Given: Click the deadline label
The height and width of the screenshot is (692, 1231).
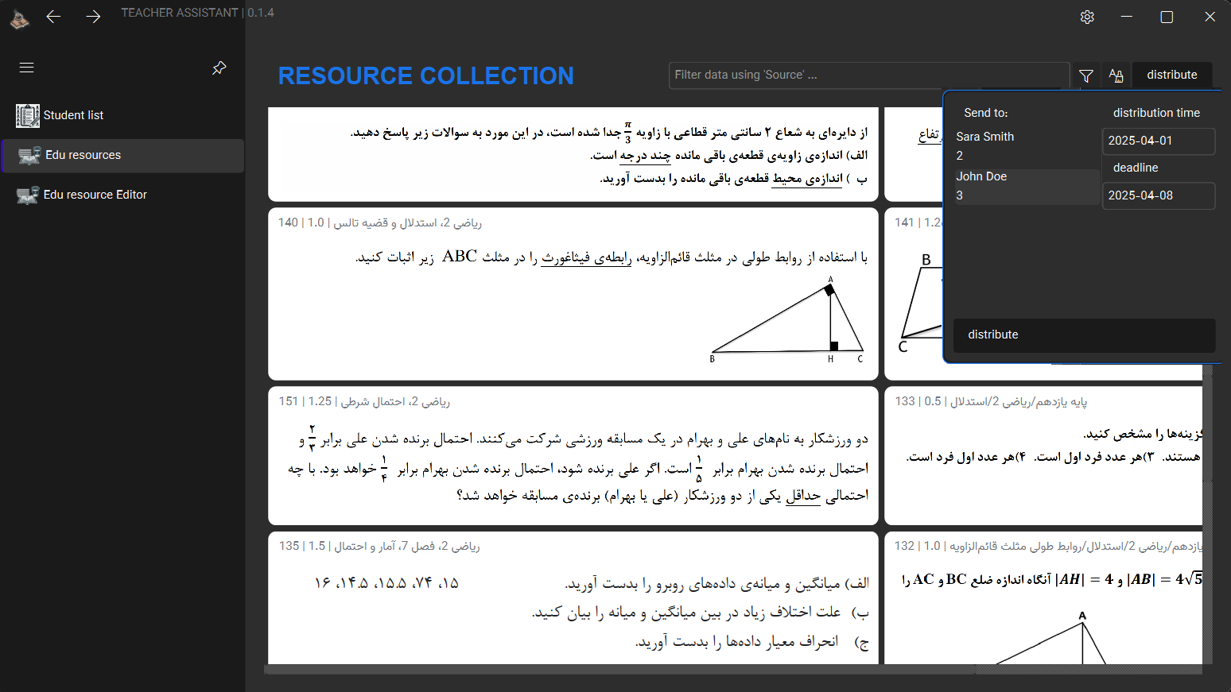Looking at the screenshot, I should [1136, 168].
